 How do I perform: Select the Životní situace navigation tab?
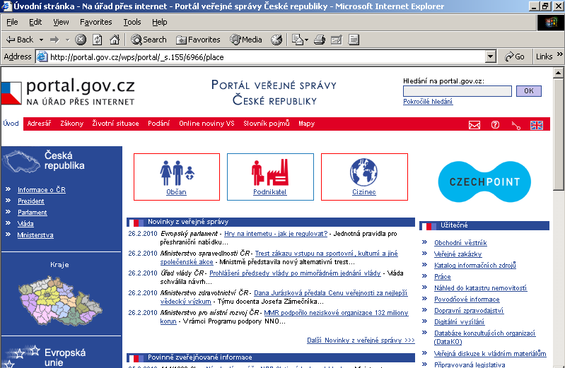[x=115, y=124]
